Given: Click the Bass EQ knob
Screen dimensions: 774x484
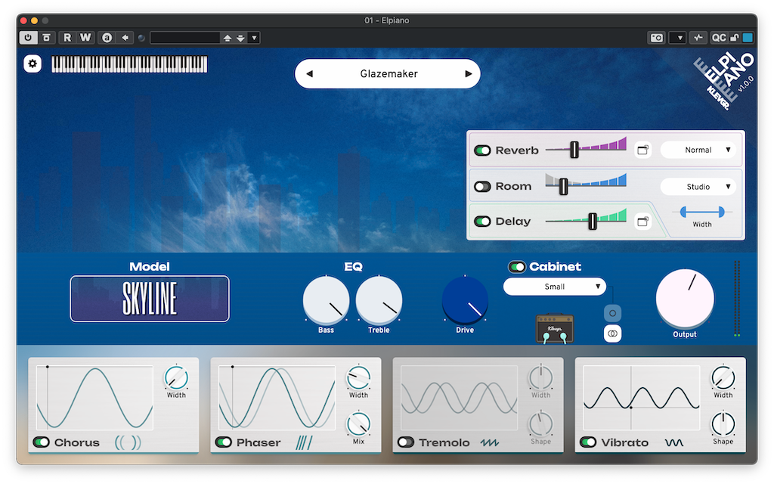Looking at the screenshot, I should click(326, 299).
